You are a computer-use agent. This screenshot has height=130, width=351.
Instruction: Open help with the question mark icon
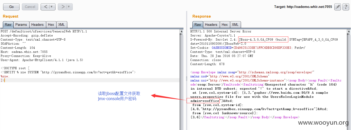[x=346, y=7]
